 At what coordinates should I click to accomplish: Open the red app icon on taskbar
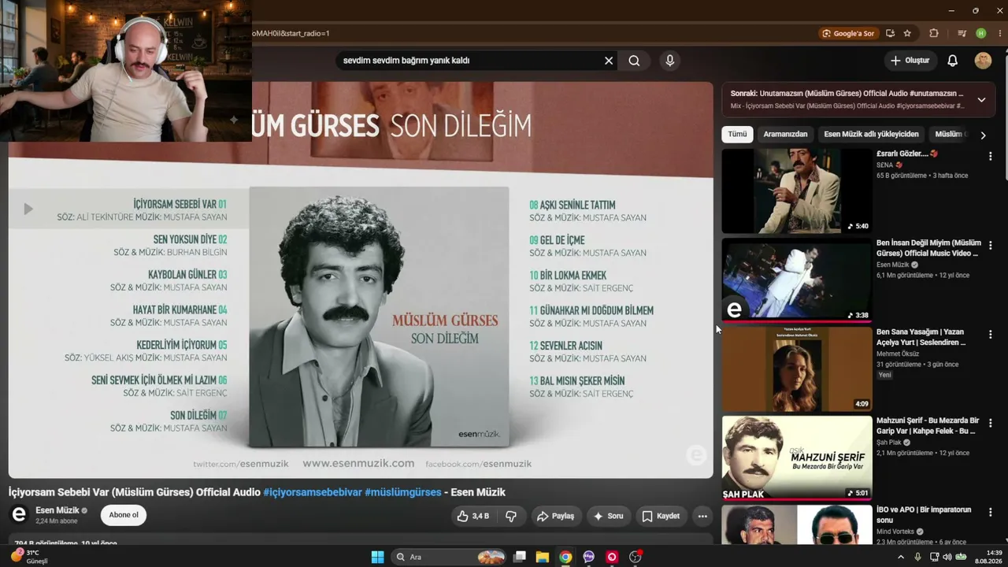click(612, 557)
